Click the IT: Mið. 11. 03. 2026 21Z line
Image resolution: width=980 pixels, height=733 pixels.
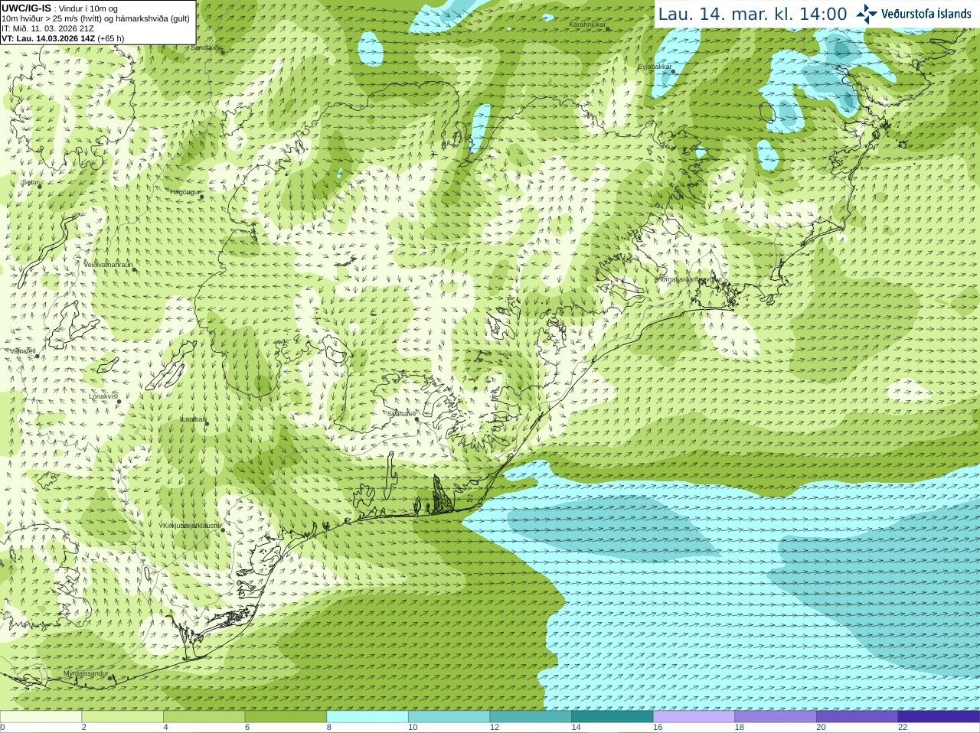pyautogui.click(x=47, y=28)
